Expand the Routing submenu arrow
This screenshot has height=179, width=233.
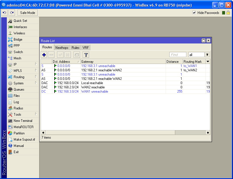pyautogui.click(x=36, y=76)
